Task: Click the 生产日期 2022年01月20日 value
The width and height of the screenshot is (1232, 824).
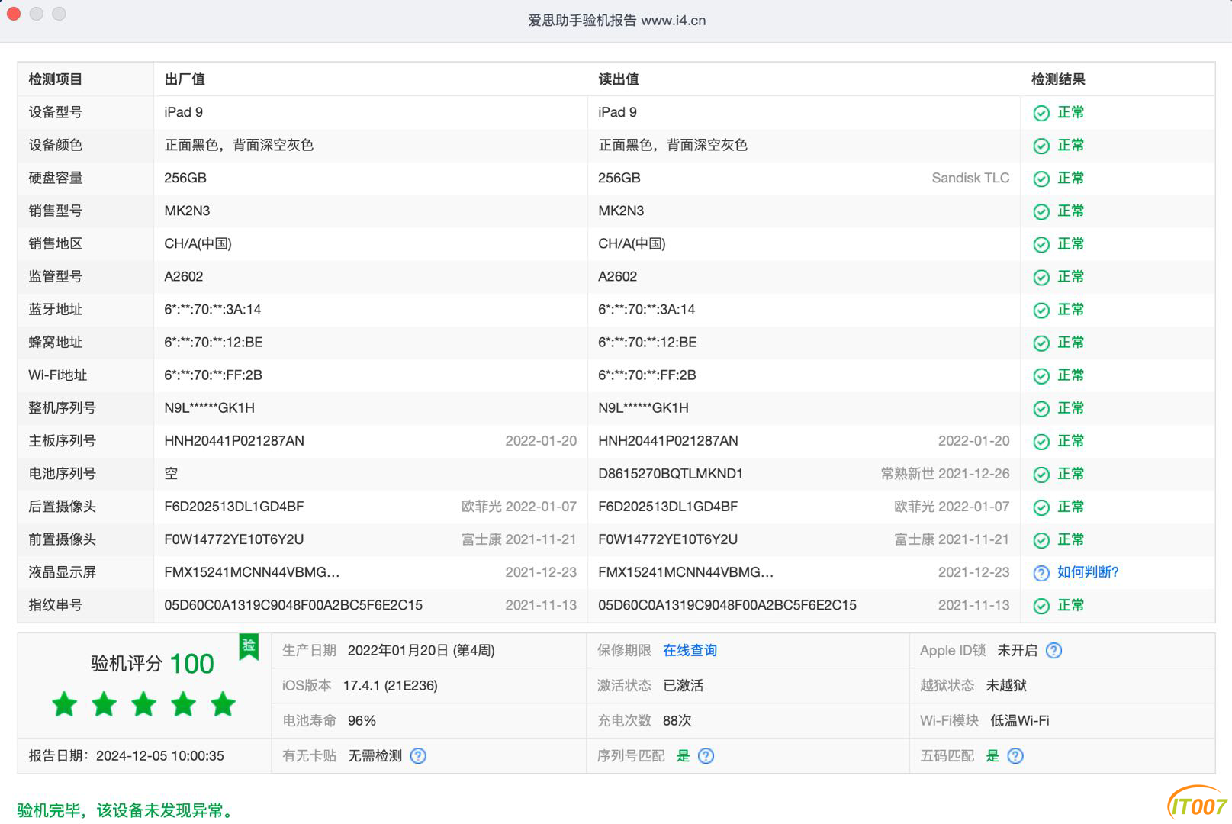Action: pos(421,650)
